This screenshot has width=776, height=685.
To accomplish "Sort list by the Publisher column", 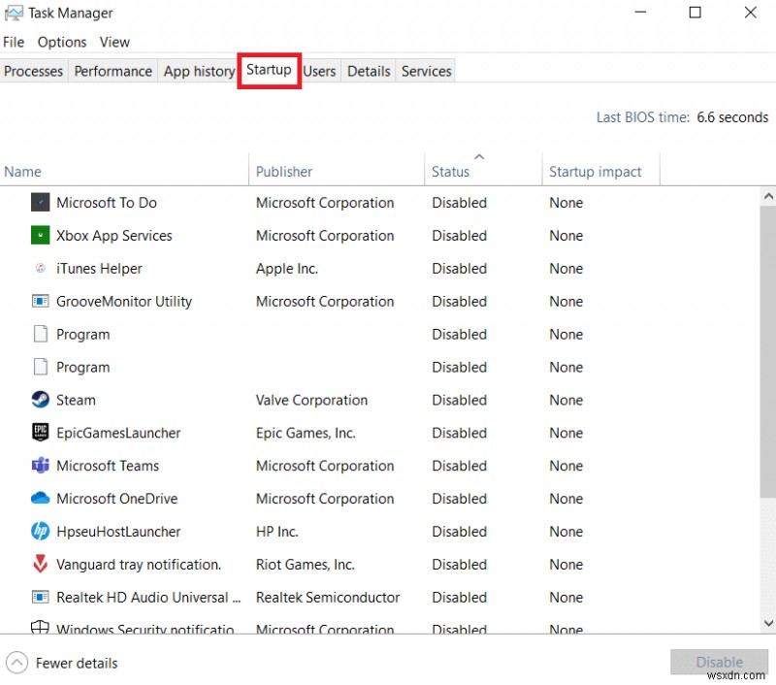I will coord(283,172).
